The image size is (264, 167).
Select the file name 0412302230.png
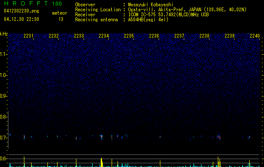coord(21,11)
